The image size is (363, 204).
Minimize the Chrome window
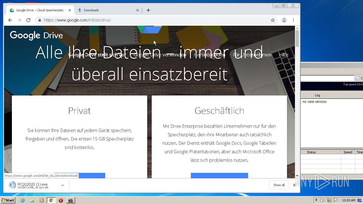(x=277, y=5)
